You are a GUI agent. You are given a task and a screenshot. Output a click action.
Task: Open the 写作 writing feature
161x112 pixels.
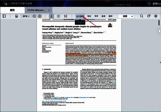96,16
